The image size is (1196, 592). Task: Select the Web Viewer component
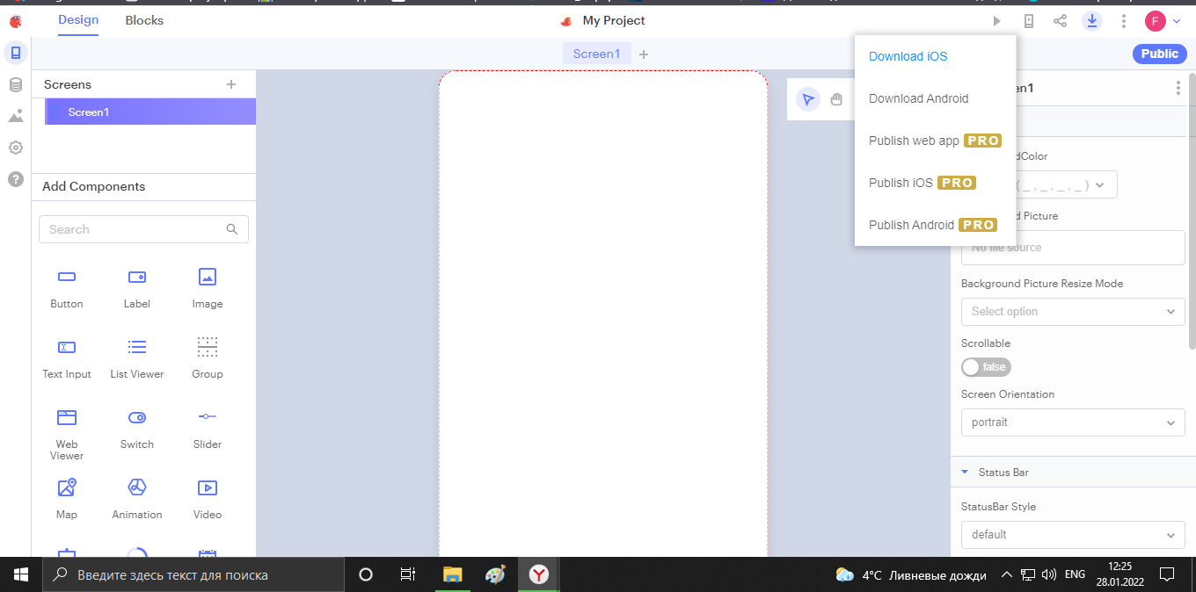tap(67, 434)
